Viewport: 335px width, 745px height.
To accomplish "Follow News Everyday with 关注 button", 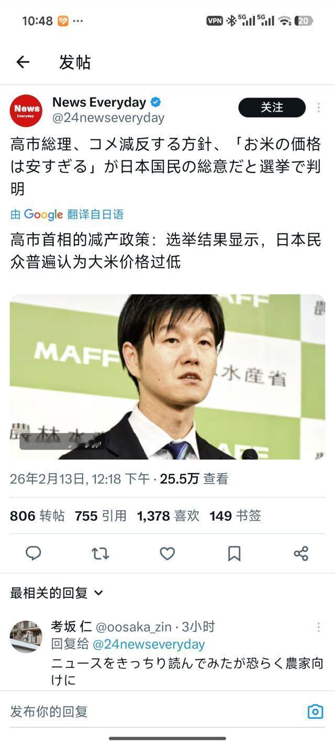I will pyautogui.click(x=272, y=107).
